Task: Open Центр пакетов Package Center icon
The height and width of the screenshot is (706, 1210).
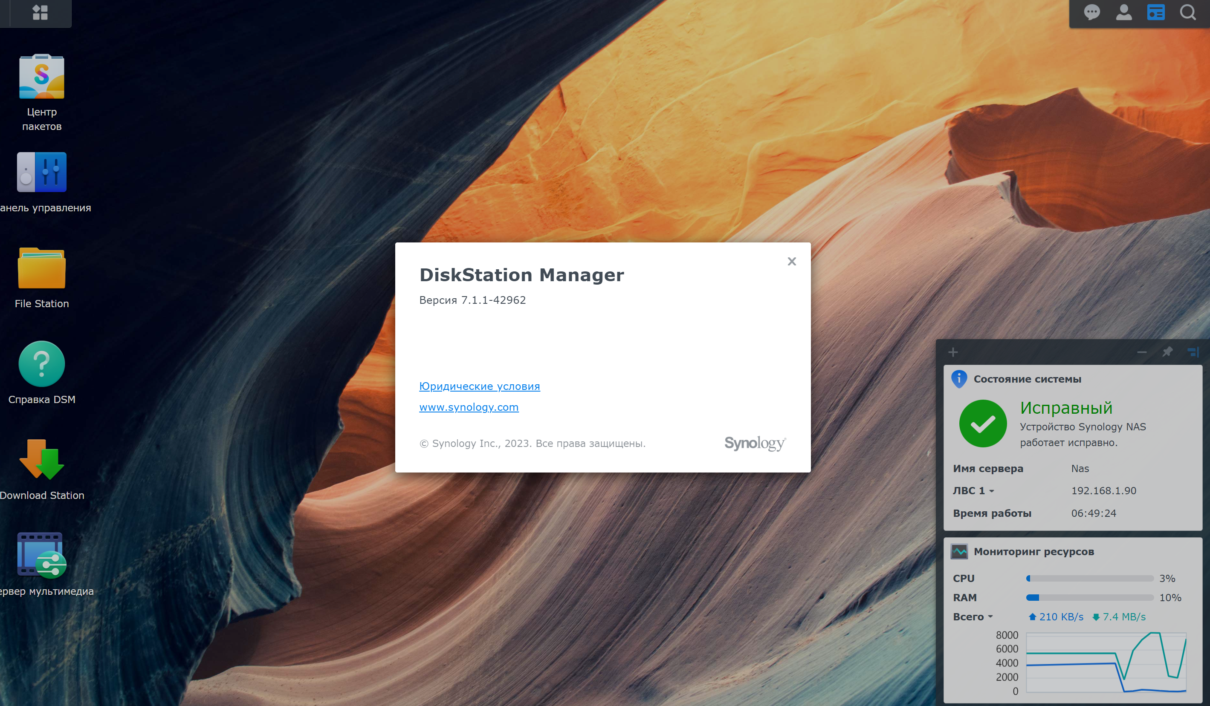Action: pos(42,77)
